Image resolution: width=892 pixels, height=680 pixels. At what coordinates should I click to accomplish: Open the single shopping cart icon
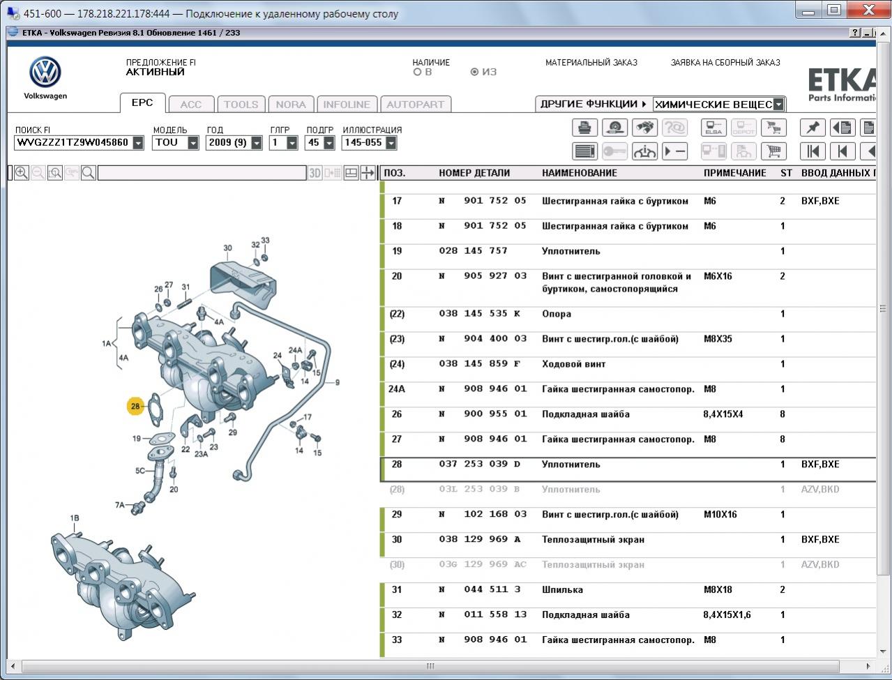point(773,151)
